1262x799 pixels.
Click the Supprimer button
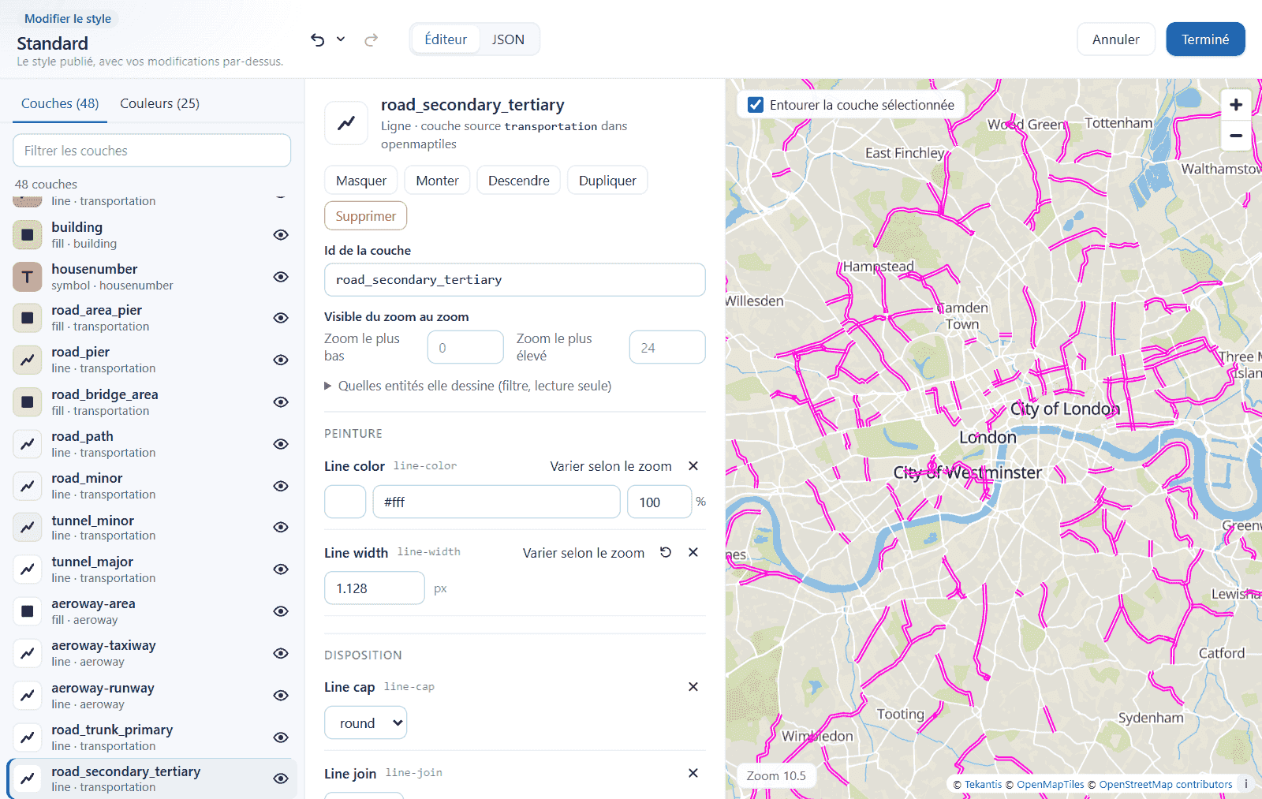point(365,216)
